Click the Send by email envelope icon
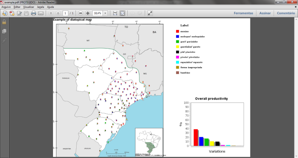298x158 pixels. pyautogui.click(x=41, y=13)
